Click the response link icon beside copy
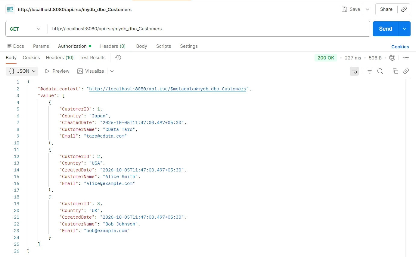The height and width of the screenshot is (257, 416). tap(406, 71)
